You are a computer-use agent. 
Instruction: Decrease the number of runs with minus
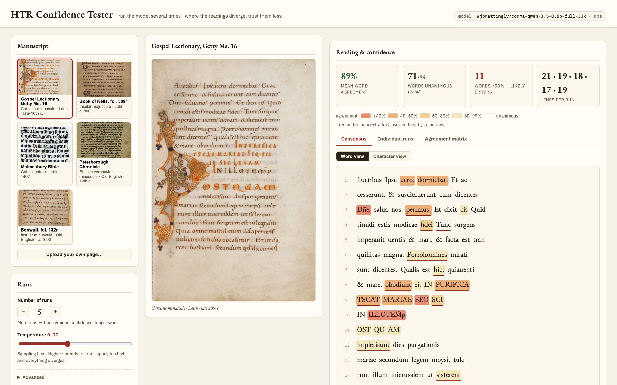pyautogui.click(x=23, y=311)
